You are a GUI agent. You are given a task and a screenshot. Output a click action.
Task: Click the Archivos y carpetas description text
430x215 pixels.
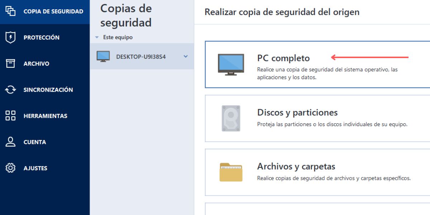334,178
